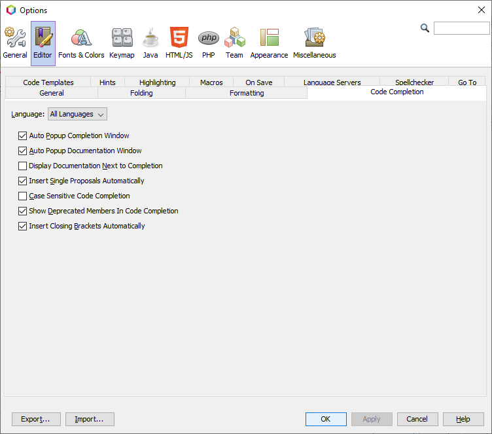Open the Miscellaneous options category

coord(314,44)
